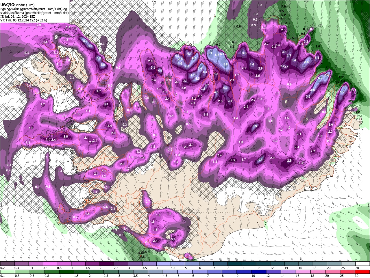Click the legend label 0.2
This screenshot has height=278, width=370.
[2, 268]
